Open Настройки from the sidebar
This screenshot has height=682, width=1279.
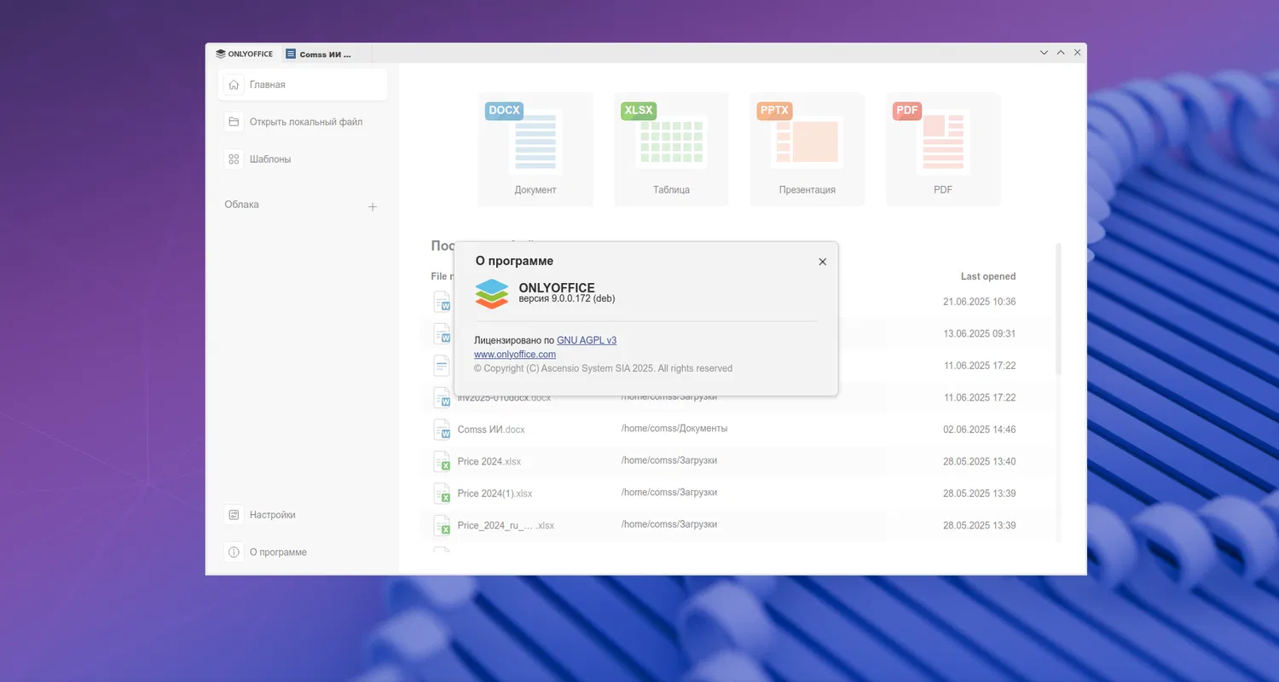pyautogui.click(x=304, y=515)
